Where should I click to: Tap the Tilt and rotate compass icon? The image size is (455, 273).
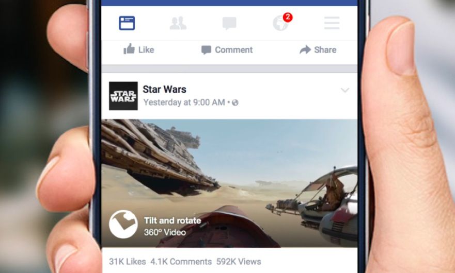[123, 225]
